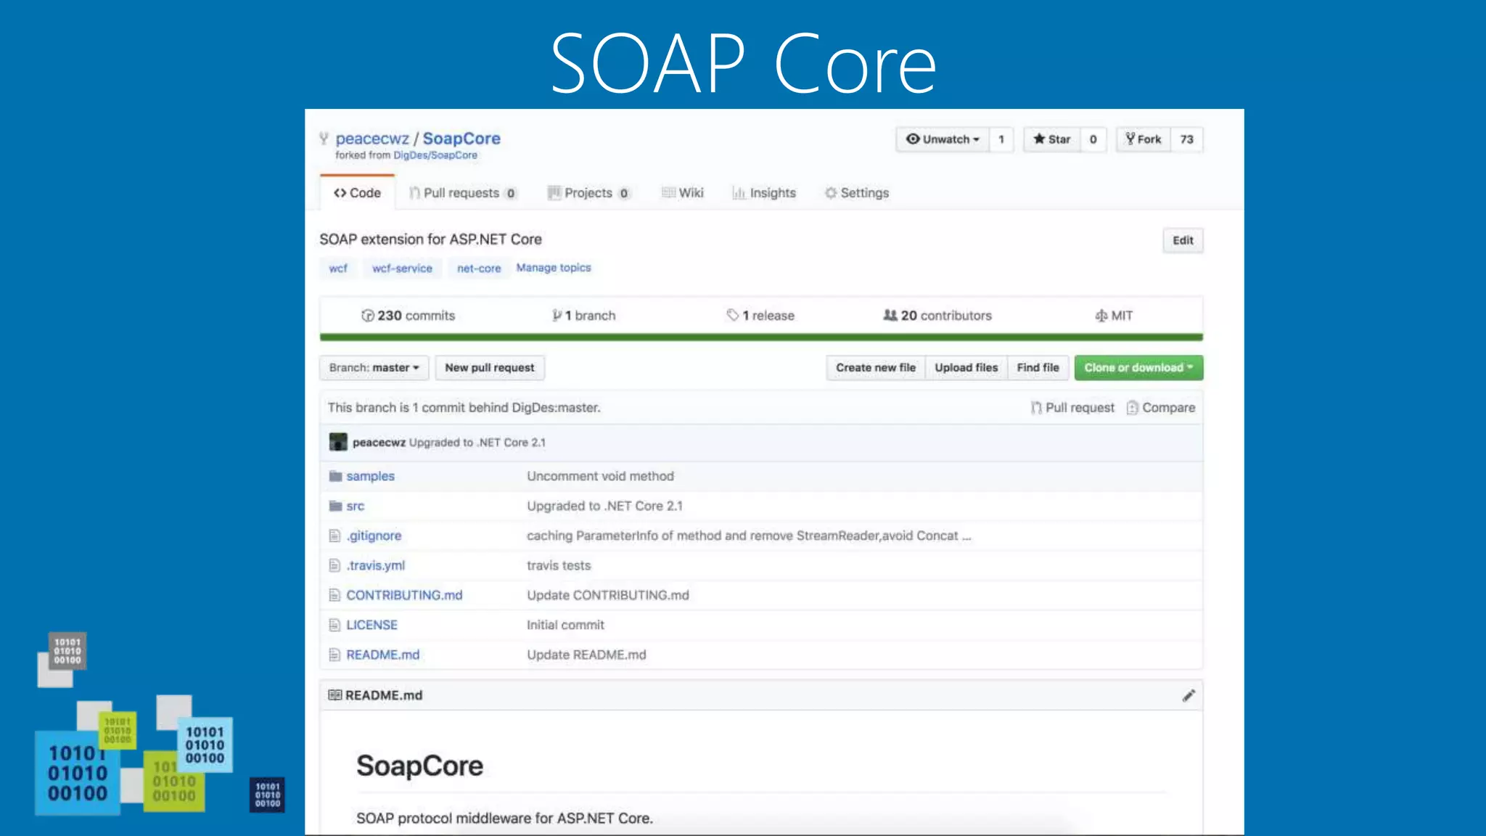Image resolution: width=1486 pixels, height=836 pixels.
Task: Click the README.md file icon in the file list
Action: pyautogui.click(x=334, y=655)
